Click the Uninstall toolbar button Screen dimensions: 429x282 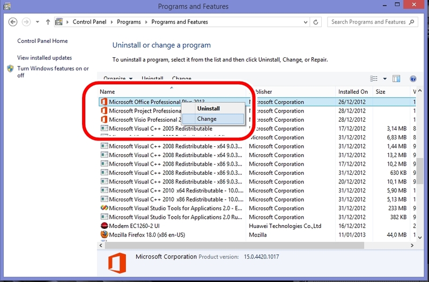(152, 78)
